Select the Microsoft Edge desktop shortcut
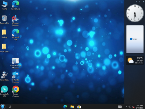Screen dimensions: 145x109 pos(16,34)
